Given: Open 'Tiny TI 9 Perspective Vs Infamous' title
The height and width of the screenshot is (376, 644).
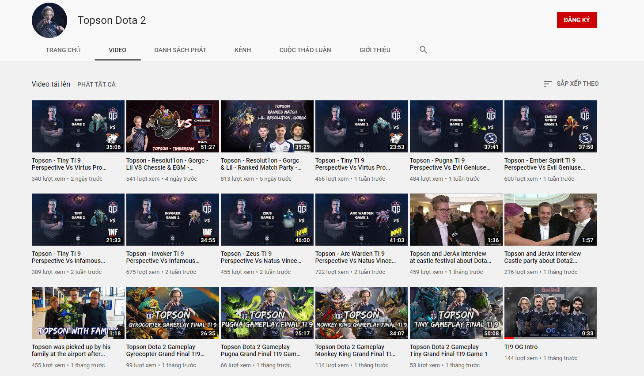Looking at the screenshot, I should pos(68,257).
